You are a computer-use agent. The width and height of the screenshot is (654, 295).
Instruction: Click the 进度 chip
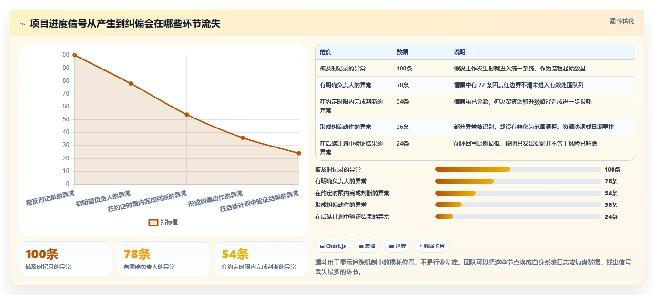[x=397, y=246]
